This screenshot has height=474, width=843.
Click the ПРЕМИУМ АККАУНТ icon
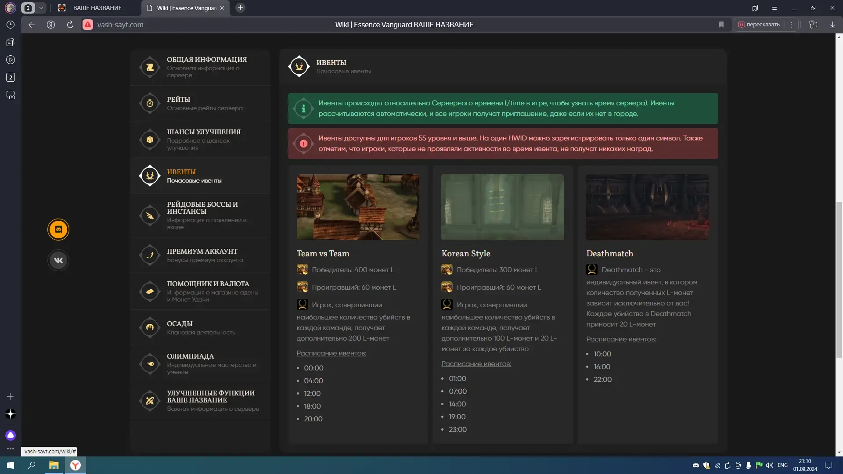150,255
